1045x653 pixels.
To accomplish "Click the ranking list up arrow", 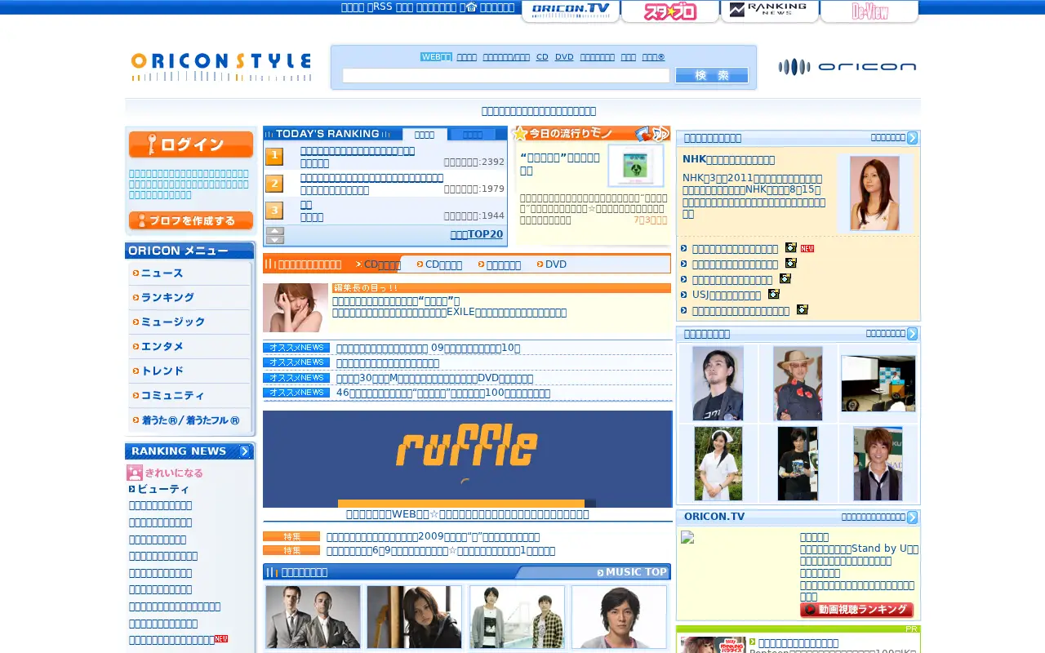I will (275, 231).
